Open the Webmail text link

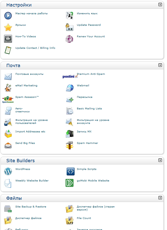pyautogui.click(x=83, y=86)
